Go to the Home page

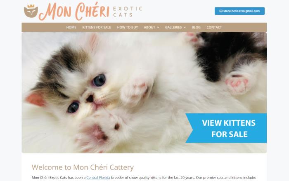(x=71, y=28)
